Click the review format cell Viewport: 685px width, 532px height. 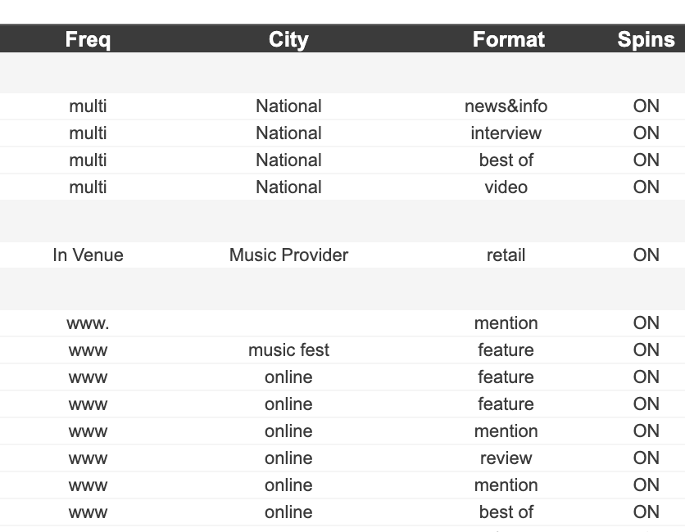point(506,458)
